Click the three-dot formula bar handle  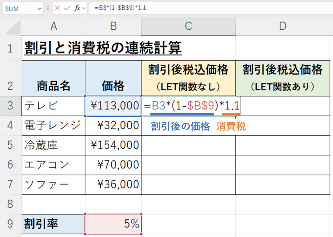[x=48, y=8]
